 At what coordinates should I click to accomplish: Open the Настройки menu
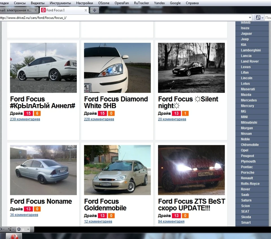[84, 3]
